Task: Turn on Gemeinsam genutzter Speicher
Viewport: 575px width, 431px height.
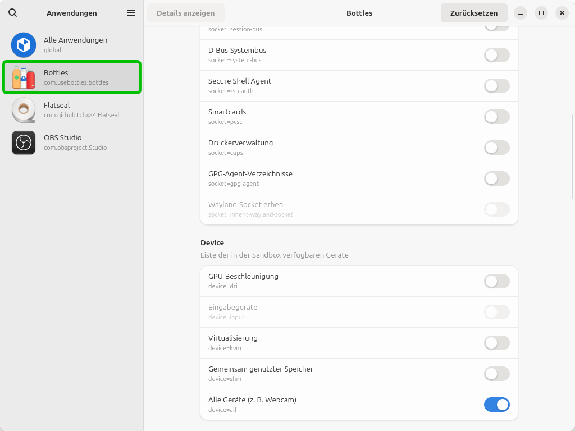Action: tap(496, 374)
